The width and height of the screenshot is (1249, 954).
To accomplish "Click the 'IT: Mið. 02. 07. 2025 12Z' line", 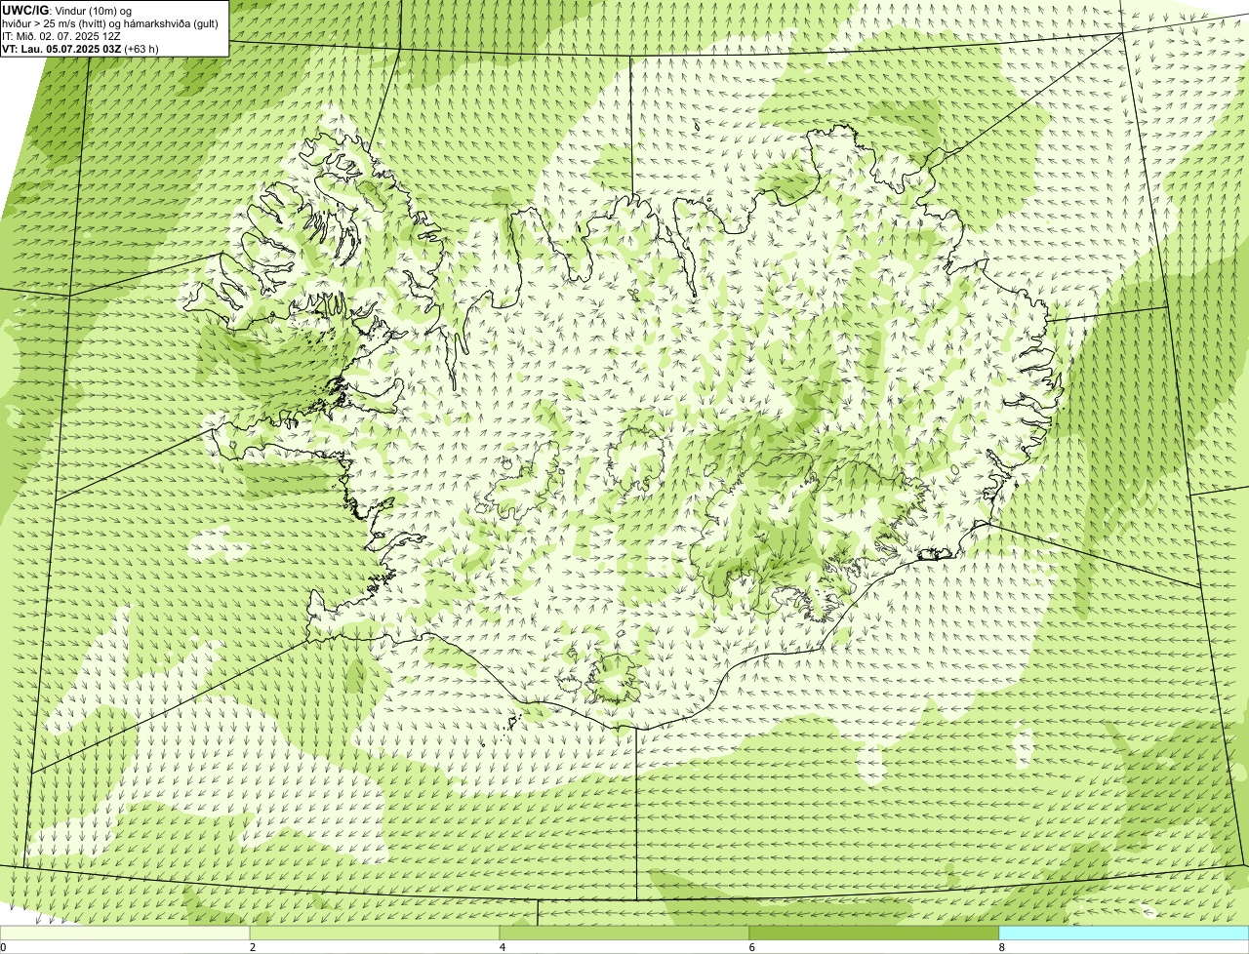I will 61,36.
